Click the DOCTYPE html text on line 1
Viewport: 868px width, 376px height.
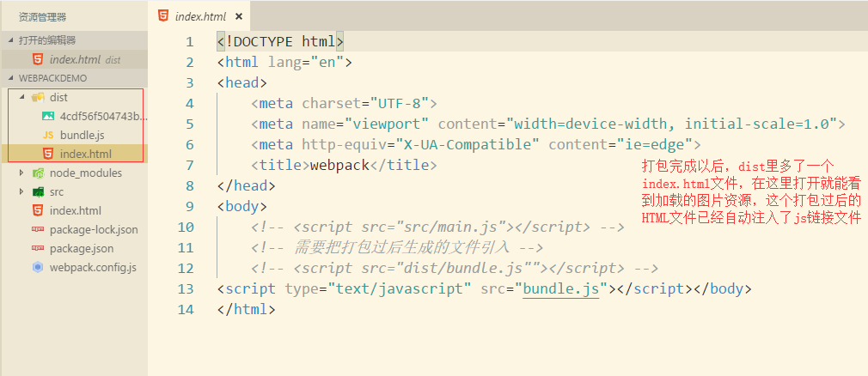(x=281, y=42)
